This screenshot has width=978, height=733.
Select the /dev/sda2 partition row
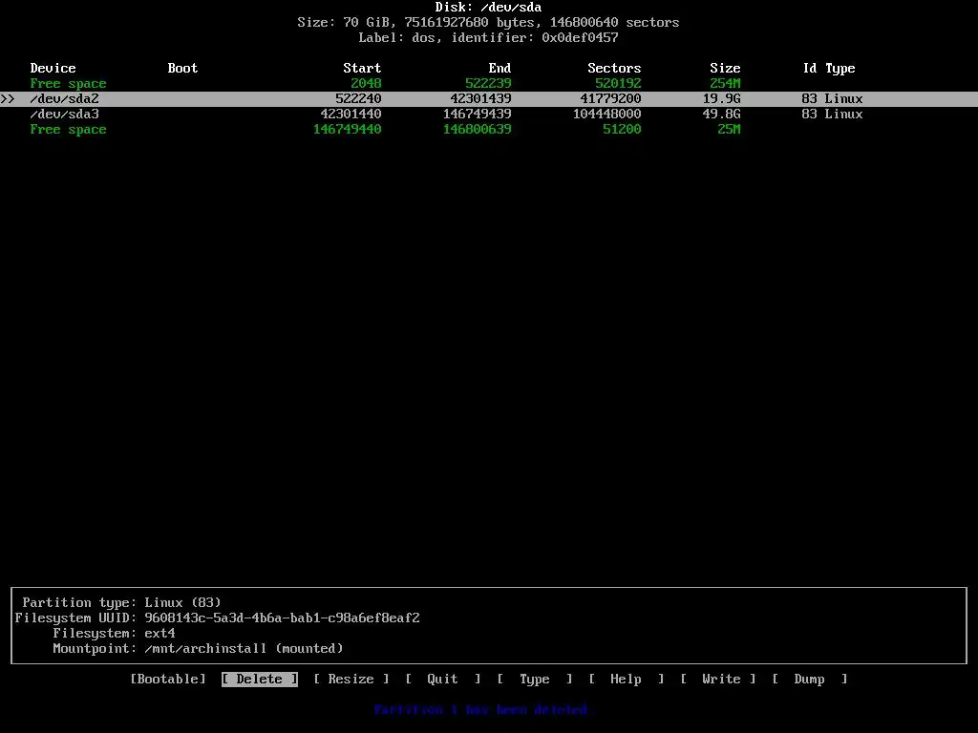[x=489, y=98]
